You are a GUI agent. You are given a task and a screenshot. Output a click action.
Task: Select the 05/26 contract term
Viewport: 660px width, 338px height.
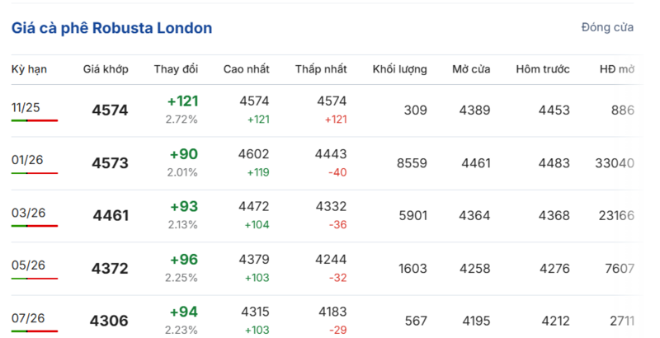click(x=28, y=265)
